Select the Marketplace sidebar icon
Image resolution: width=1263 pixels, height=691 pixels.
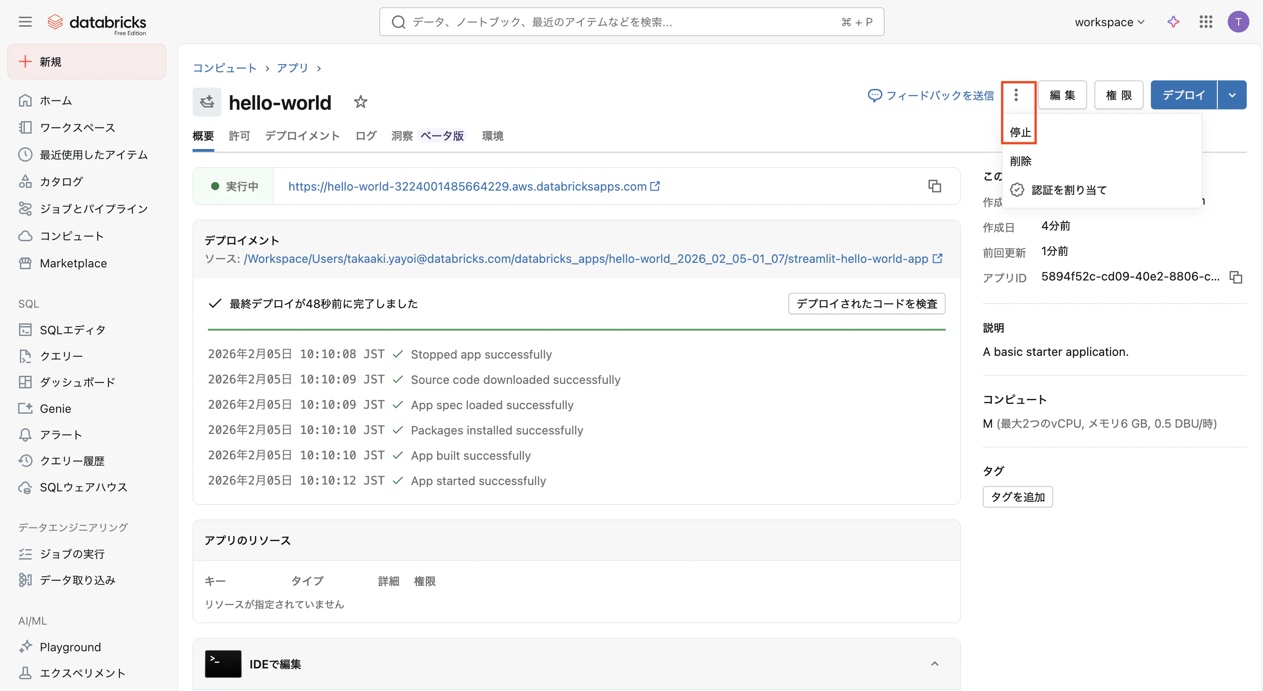[x=26, y=263]
